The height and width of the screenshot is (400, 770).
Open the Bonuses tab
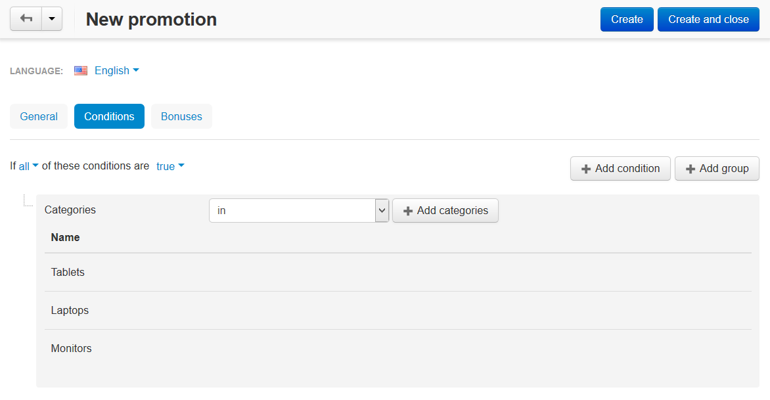click(182, 116)
